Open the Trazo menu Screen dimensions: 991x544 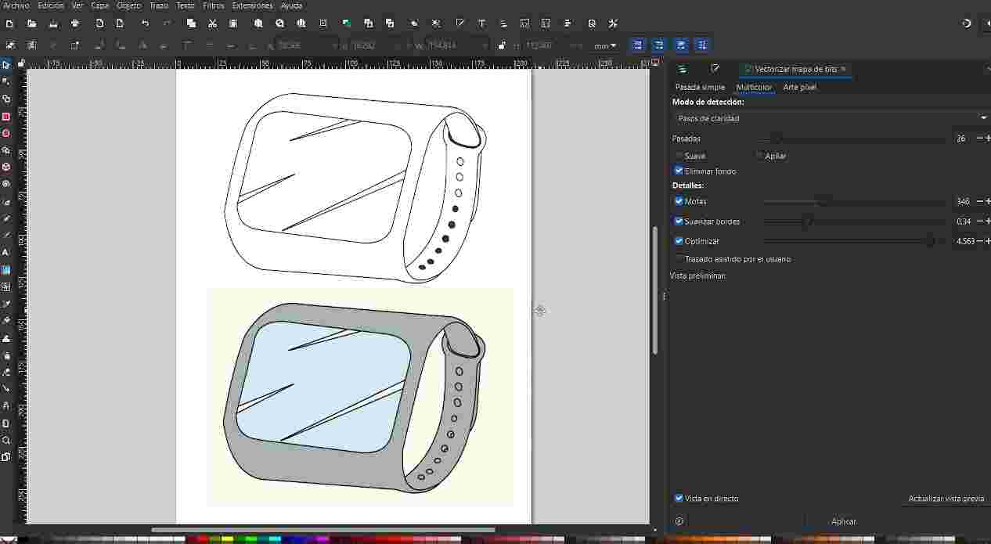[159, 5]
